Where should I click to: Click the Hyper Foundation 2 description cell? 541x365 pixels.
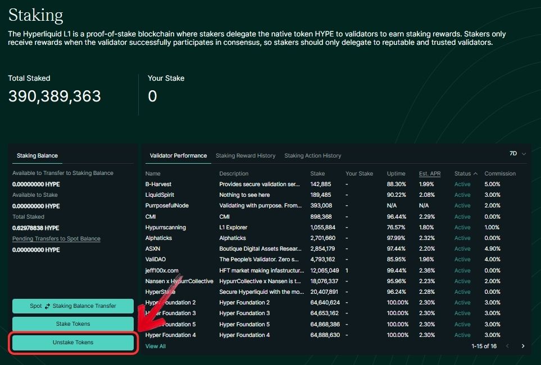pos(244,302)
